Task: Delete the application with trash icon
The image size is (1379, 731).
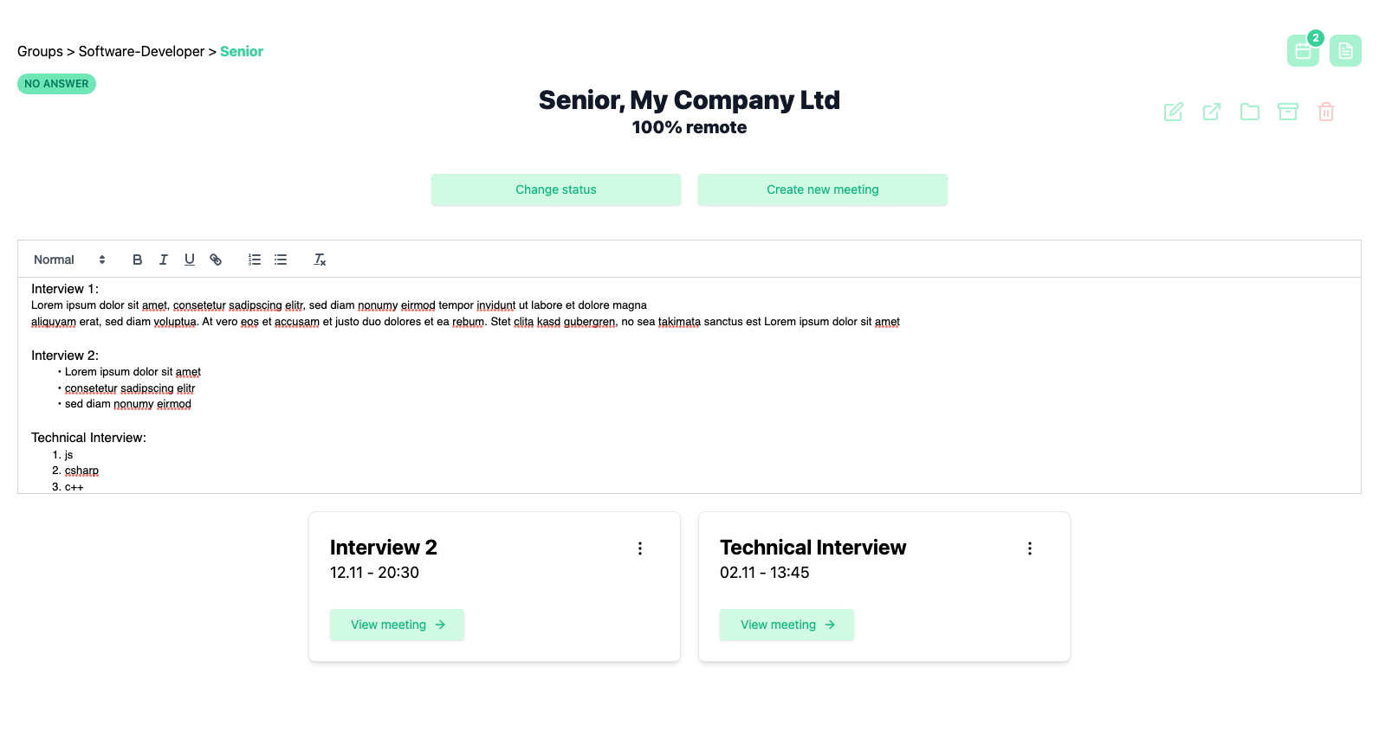Action: [x=1326, y=112]
